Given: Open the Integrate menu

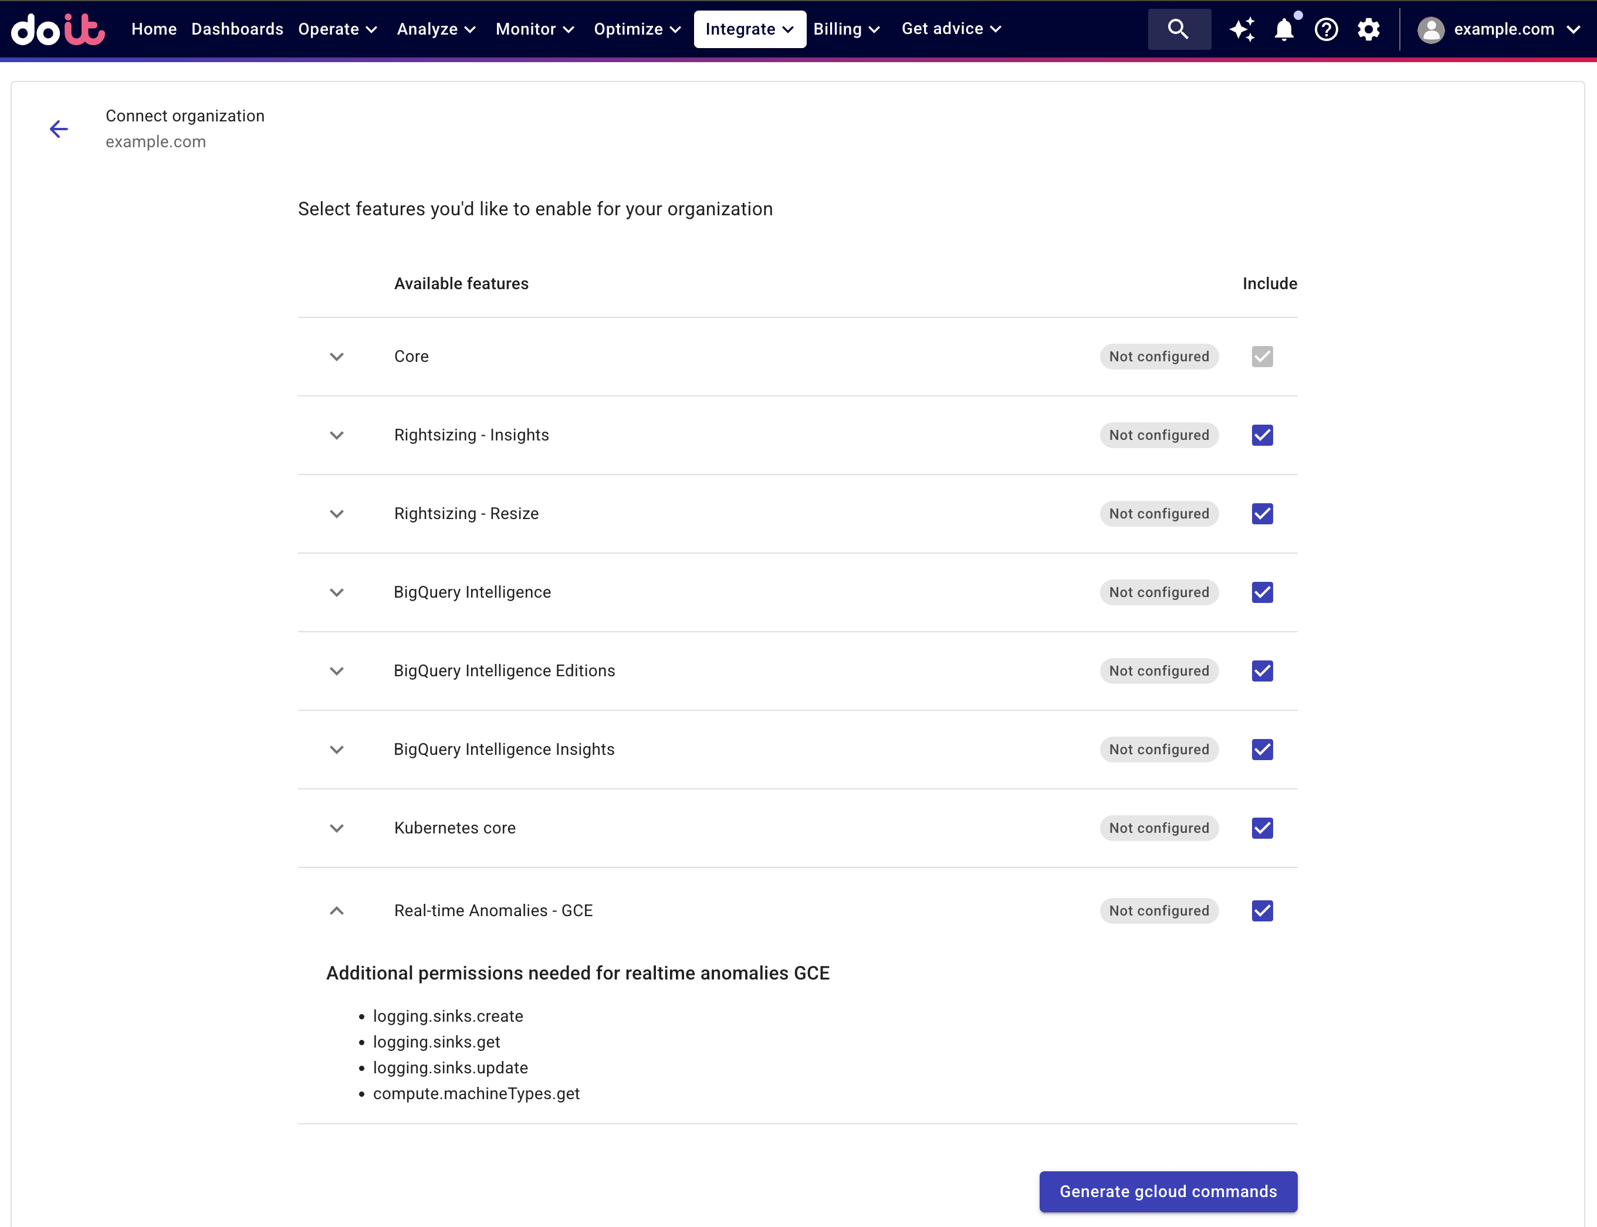Looking at the screenshot, I should tap(749, 29).
